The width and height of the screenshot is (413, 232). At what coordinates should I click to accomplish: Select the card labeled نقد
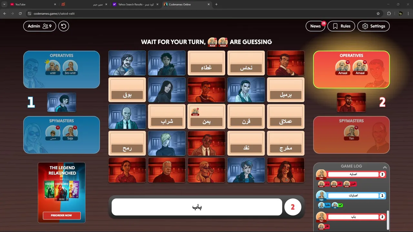click(246, 143)
